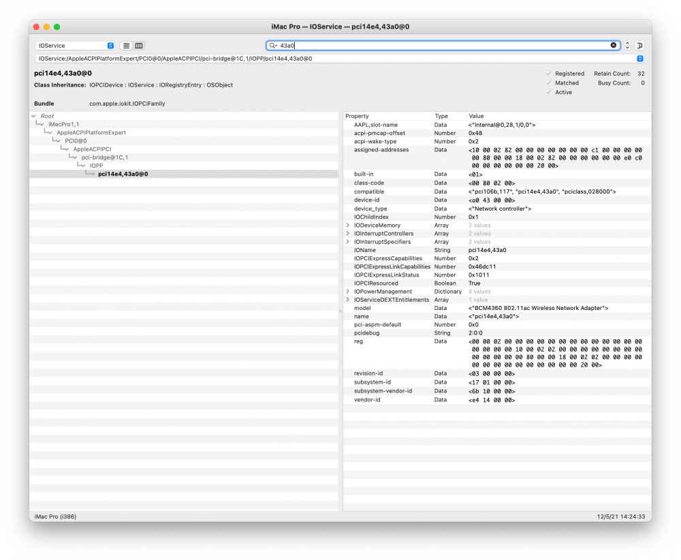Screen dimensions: 681x560
Task: Expand IOServiceDEXTEntitlements array
Action: (x=347, y=300)
